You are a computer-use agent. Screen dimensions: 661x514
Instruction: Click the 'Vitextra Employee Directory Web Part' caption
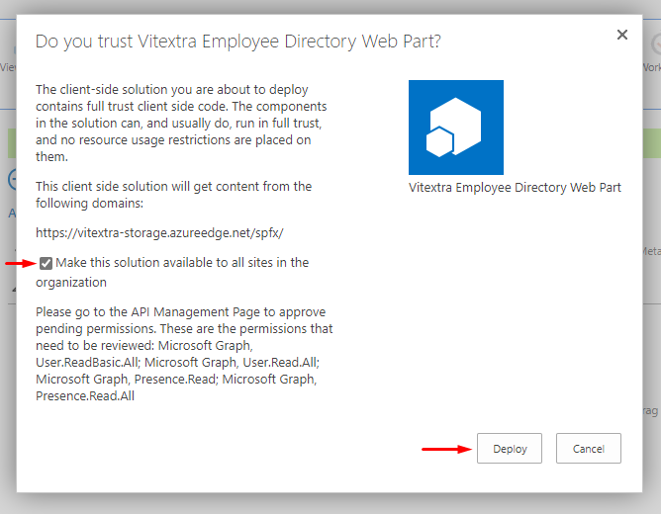coord(515,188)
